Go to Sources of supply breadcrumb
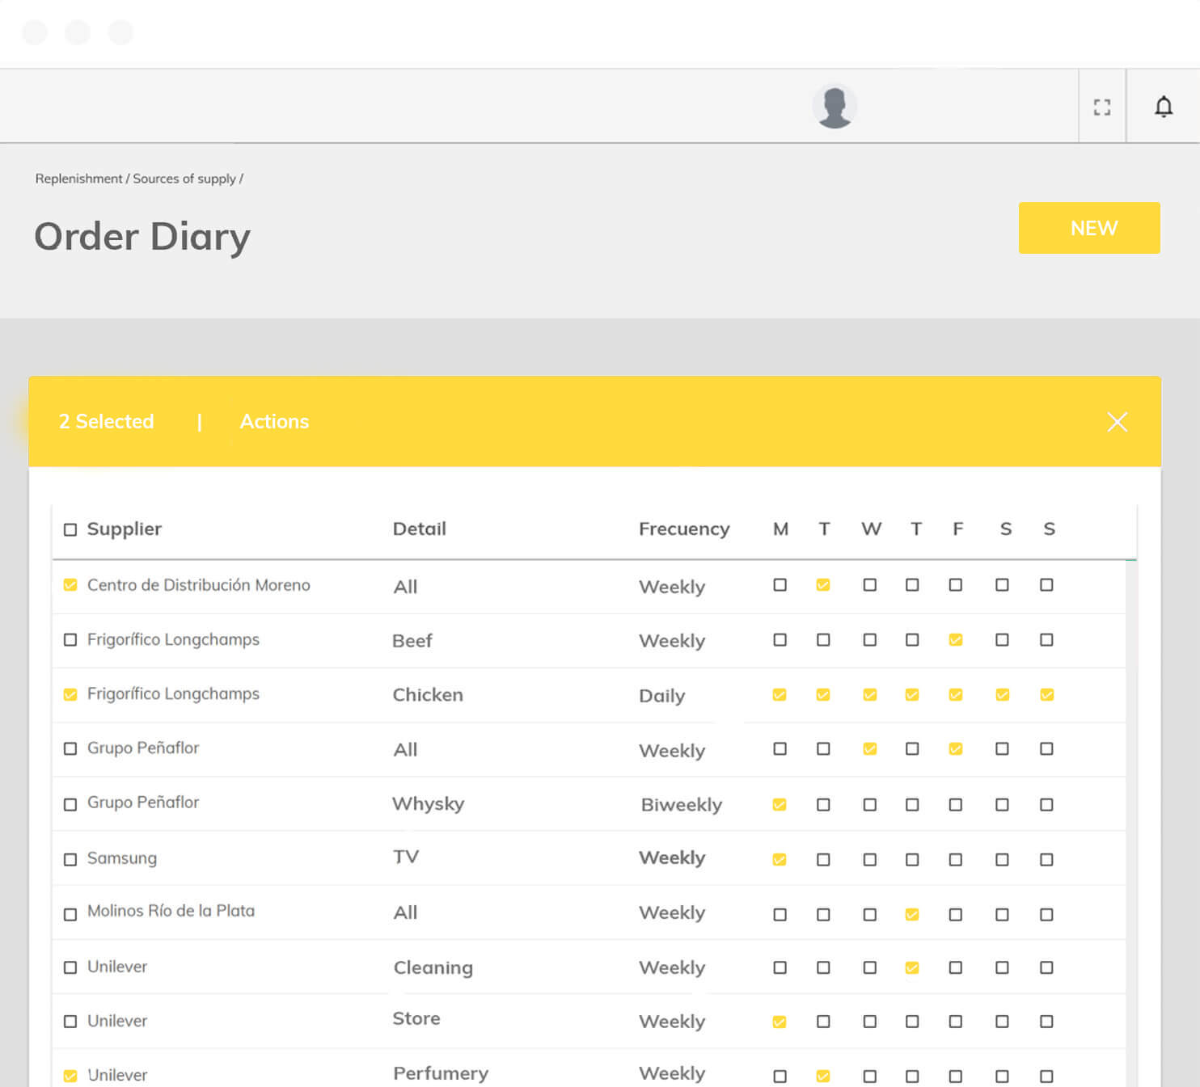The width and height of the screenshot is (1200, 1087). (x=184, y=179)
